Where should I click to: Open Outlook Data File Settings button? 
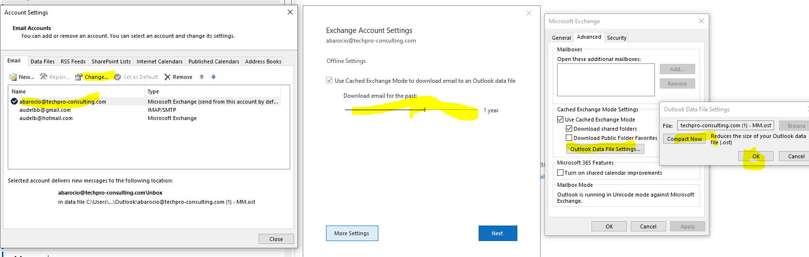(x=605, y=149)
